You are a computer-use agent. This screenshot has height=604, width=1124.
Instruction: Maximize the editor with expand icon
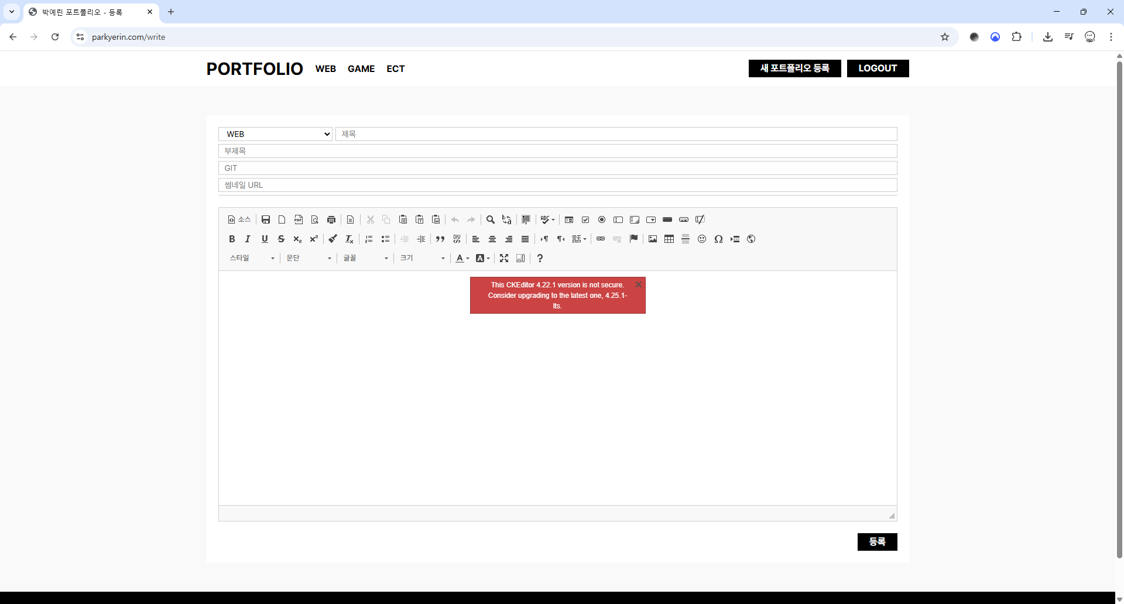click(504, 258)
